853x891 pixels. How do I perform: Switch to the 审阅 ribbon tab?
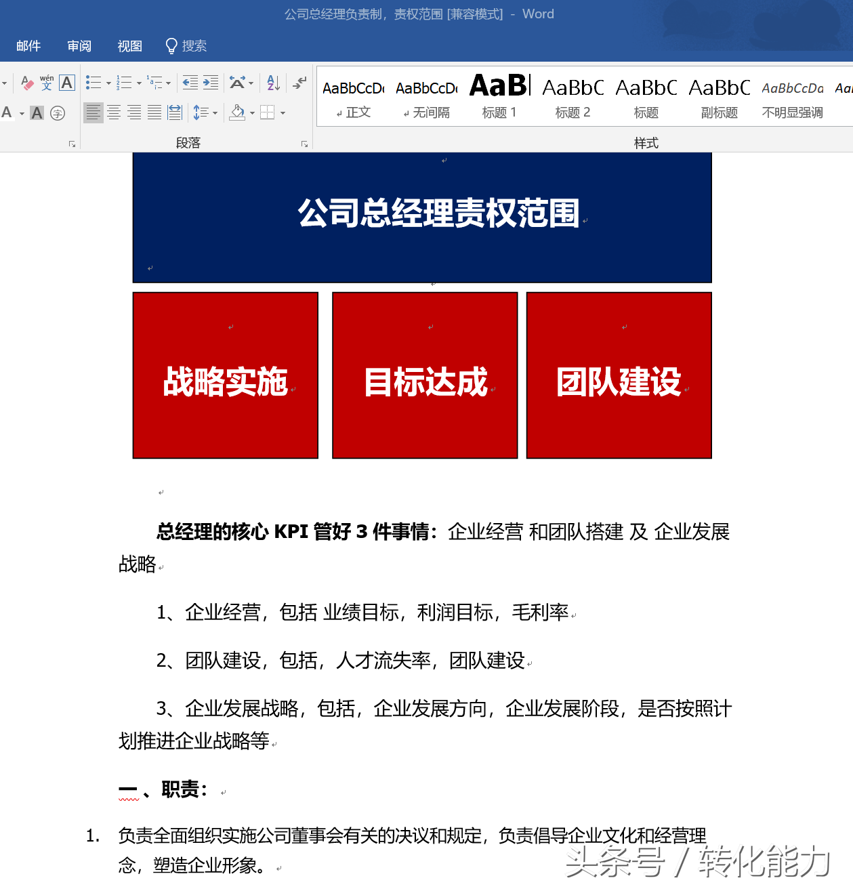pos(79,45)
